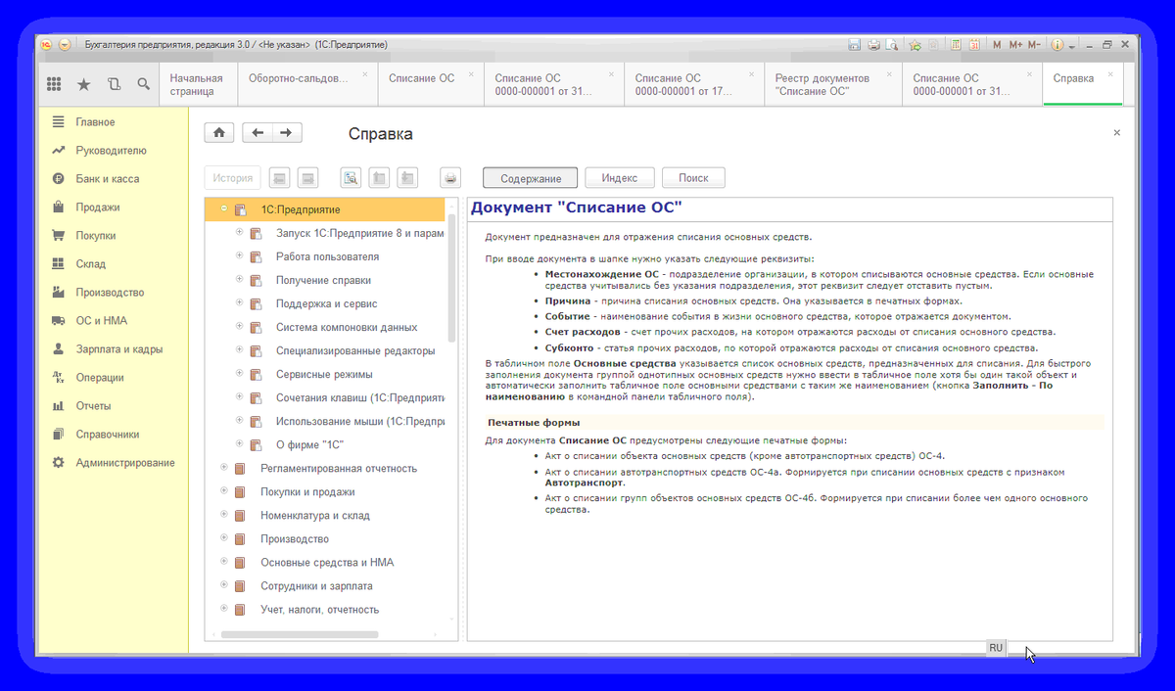The height and width of the screenshot is (691, 1175).
Task: Click the save diskette icon in the title bar
Action: pyautogui.click(x=854, y=45)
